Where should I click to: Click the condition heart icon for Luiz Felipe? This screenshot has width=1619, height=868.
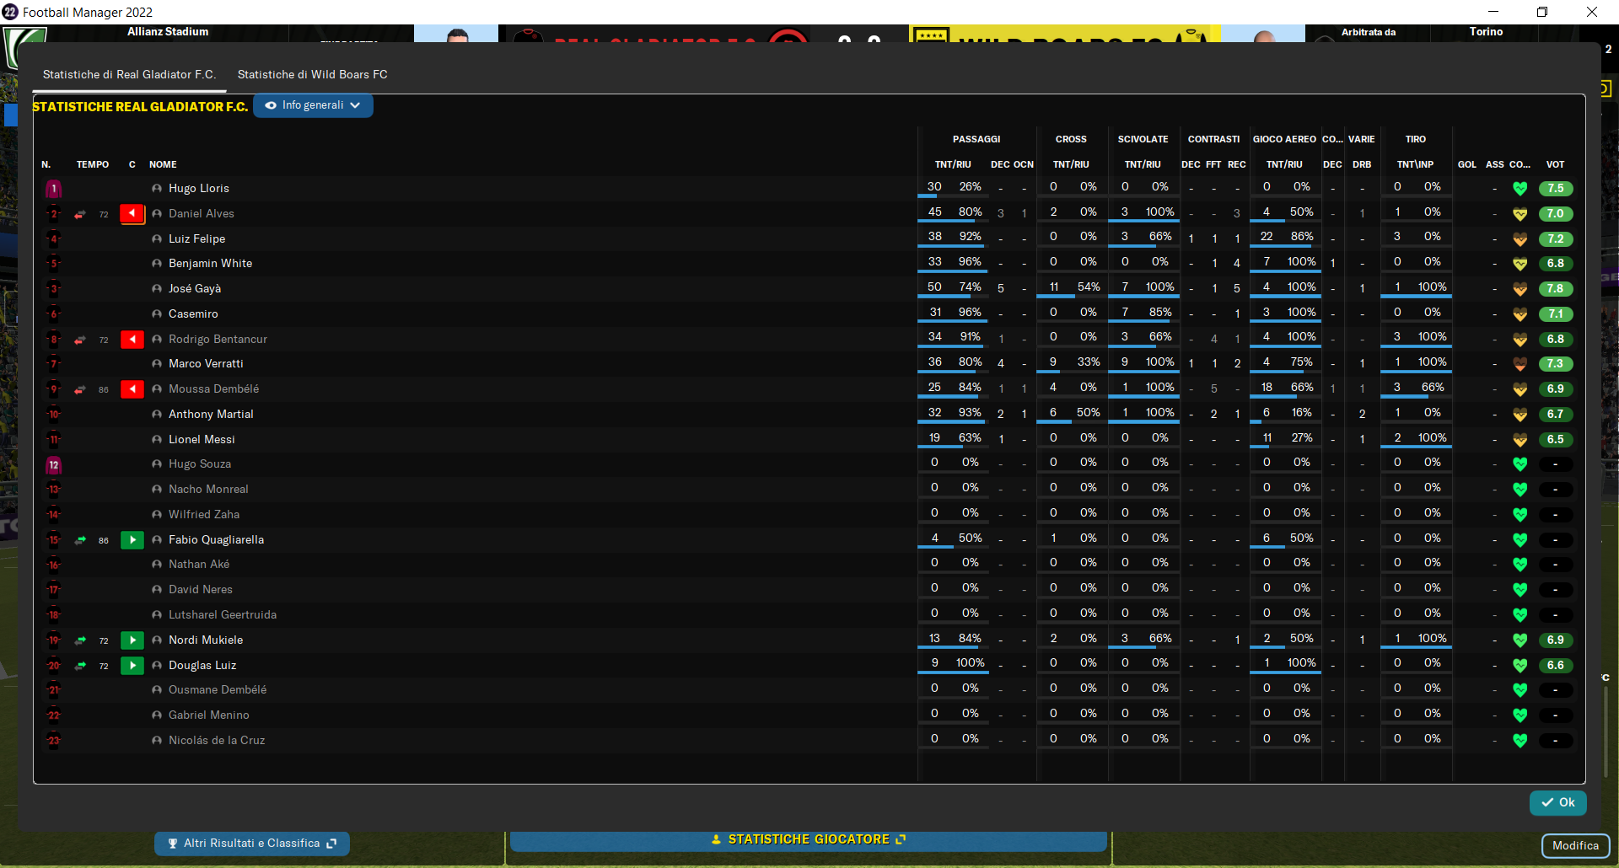click(x=1520, y=239)
